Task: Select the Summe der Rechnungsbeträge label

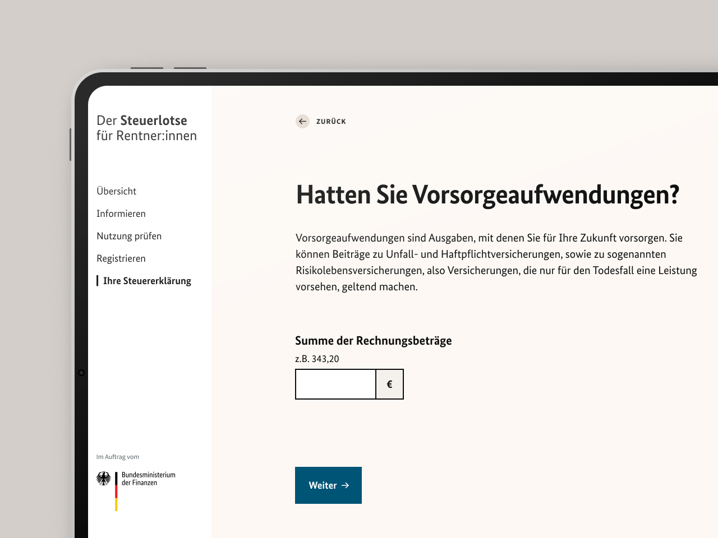Action: [374, 340]
